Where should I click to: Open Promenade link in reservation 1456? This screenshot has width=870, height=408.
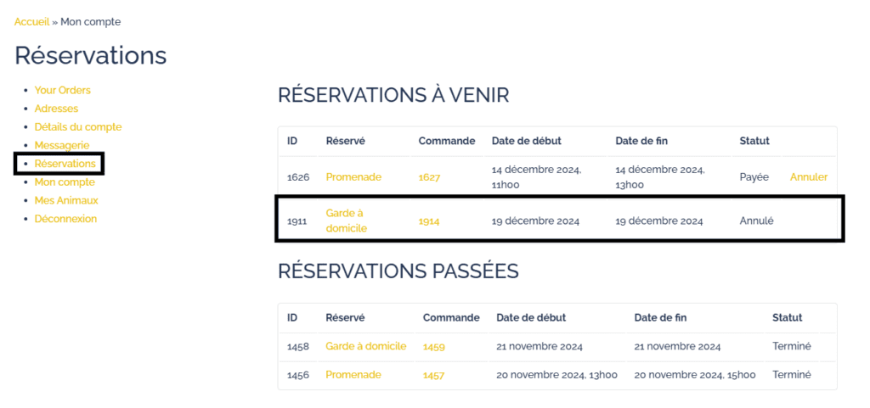click(x=353, y=375)
